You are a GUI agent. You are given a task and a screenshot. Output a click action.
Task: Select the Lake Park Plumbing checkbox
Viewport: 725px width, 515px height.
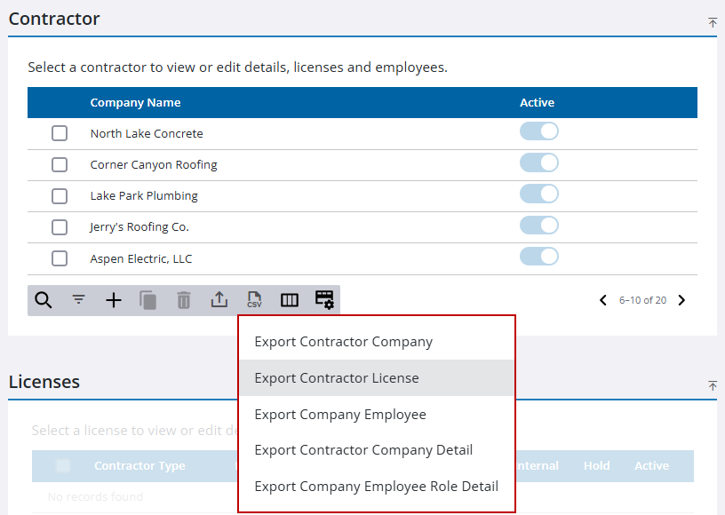(60, 195)
